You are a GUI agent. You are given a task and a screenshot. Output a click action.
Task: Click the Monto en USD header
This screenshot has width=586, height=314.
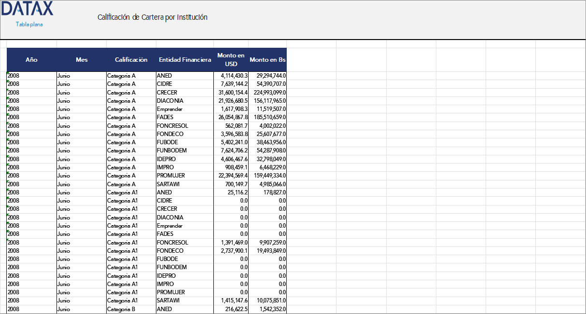231,60
